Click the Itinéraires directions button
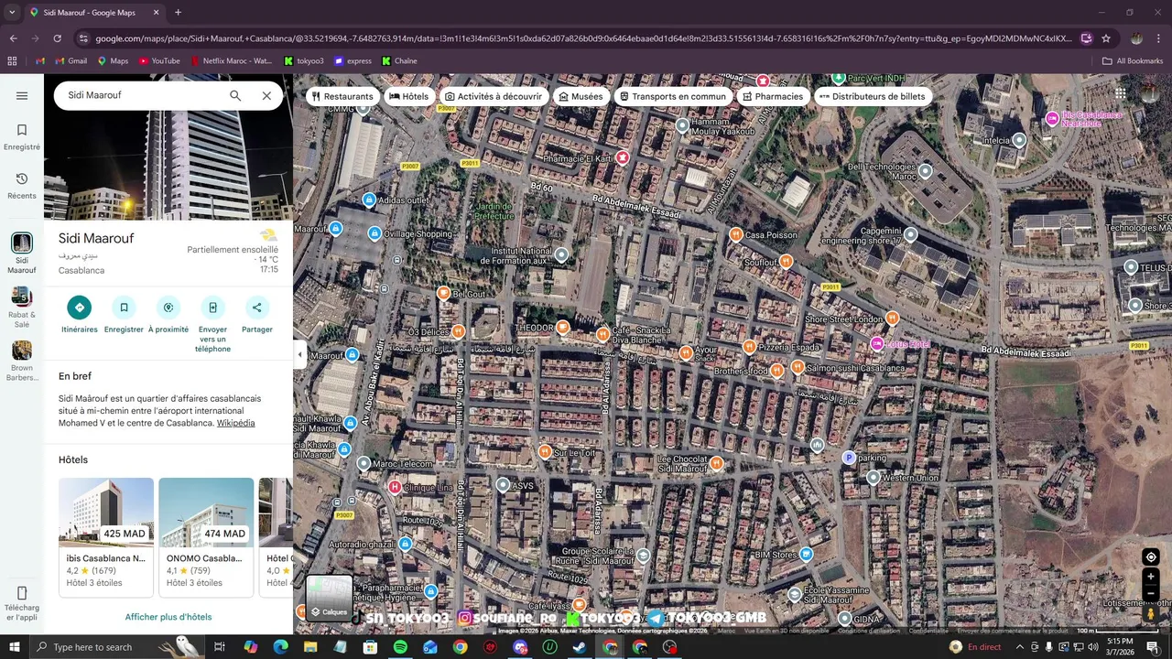The width and height of the screenshot is (1172, 659). 80,315
